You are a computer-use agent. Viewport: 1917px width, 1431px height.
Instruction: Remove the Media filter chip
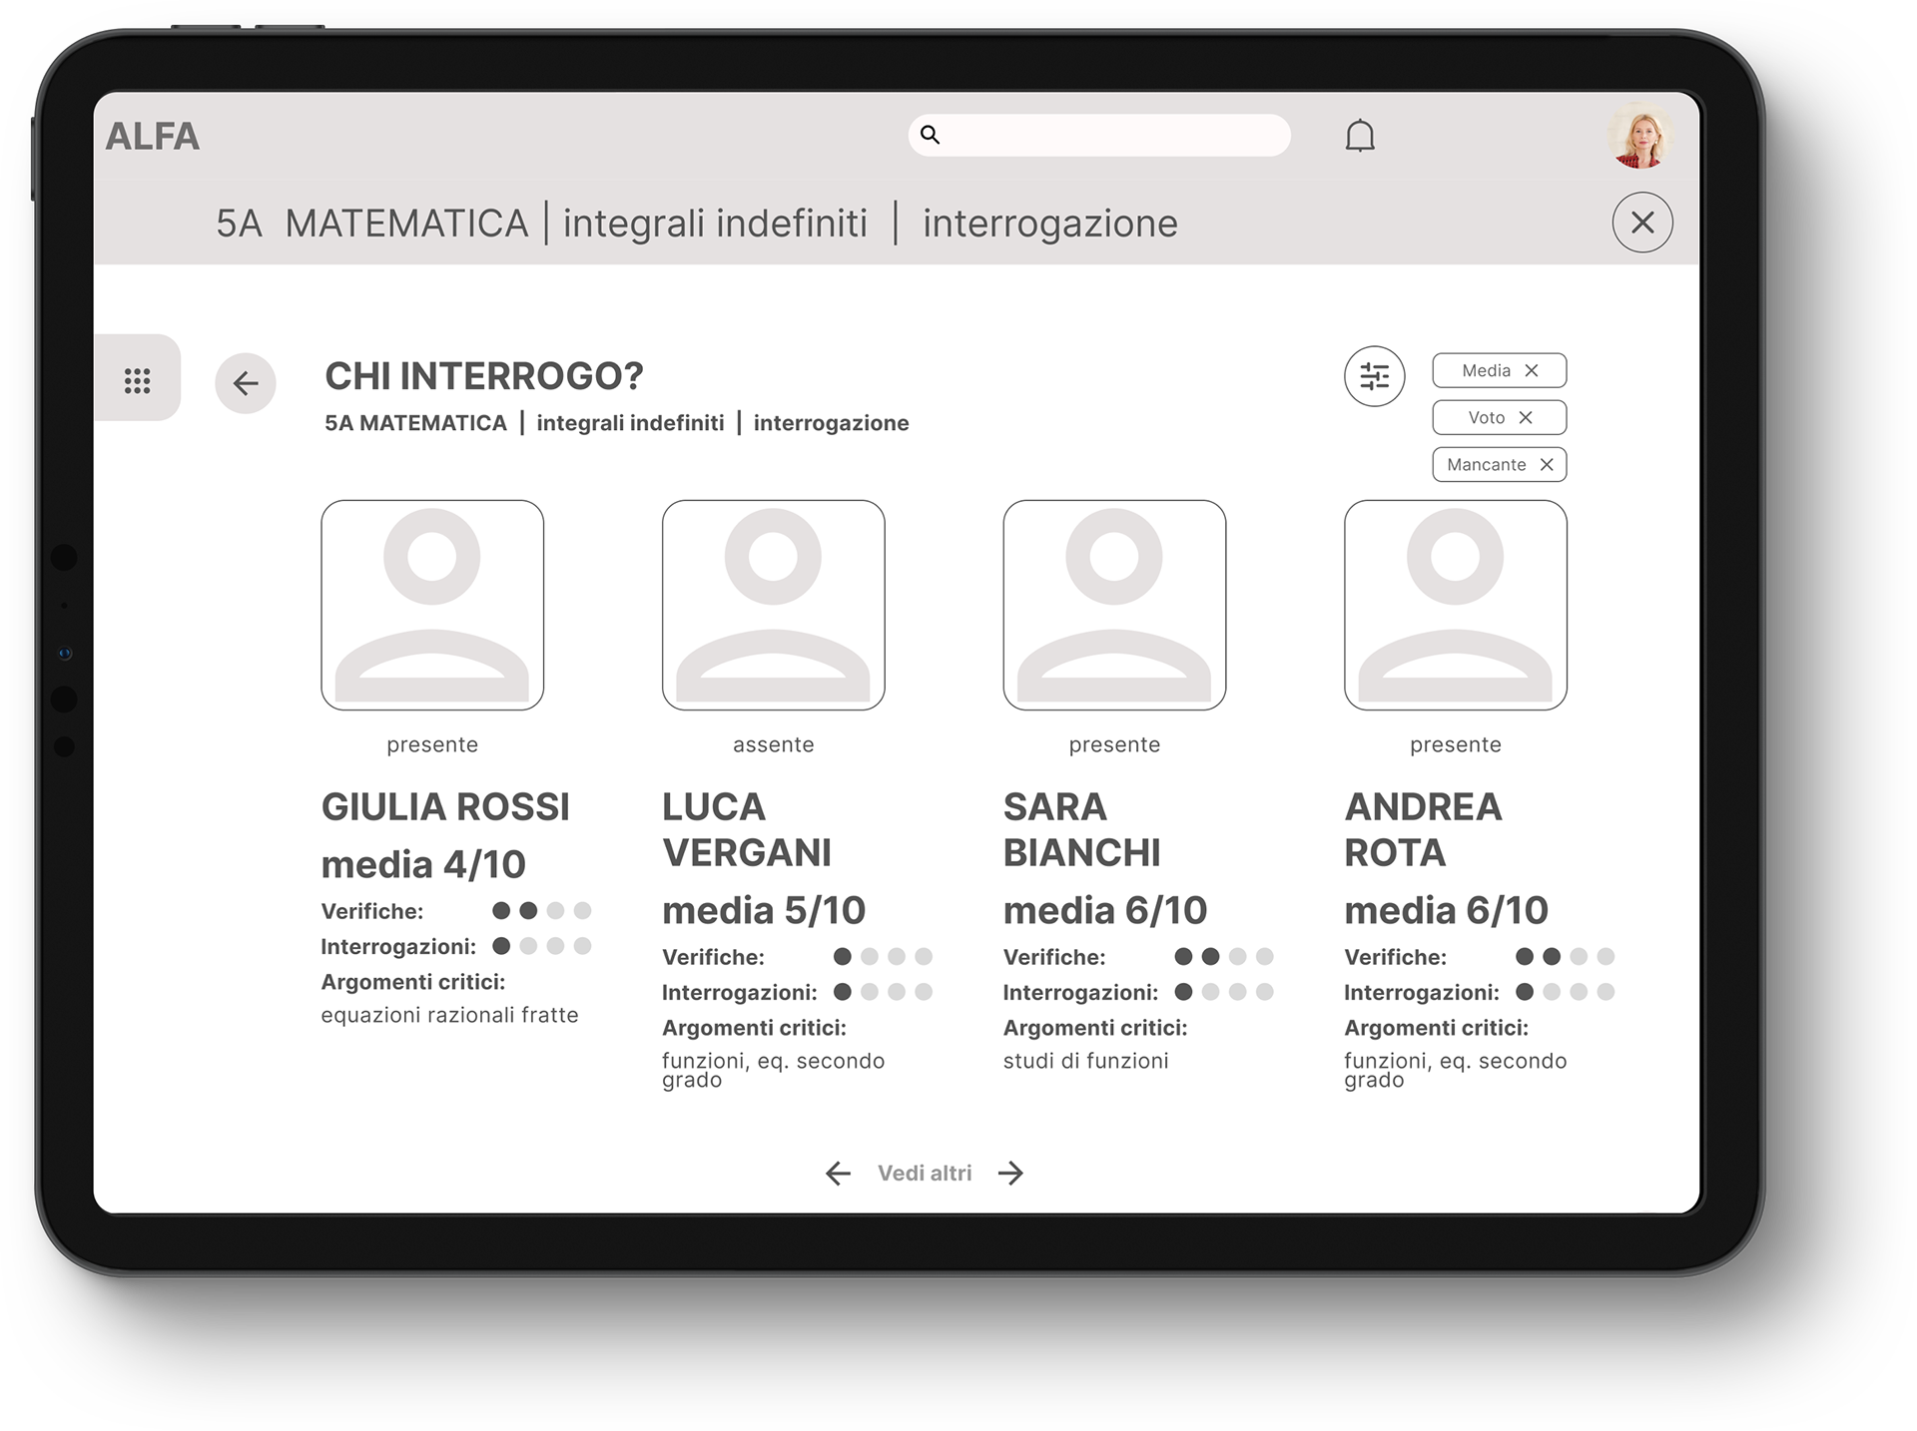[1532, 370]
